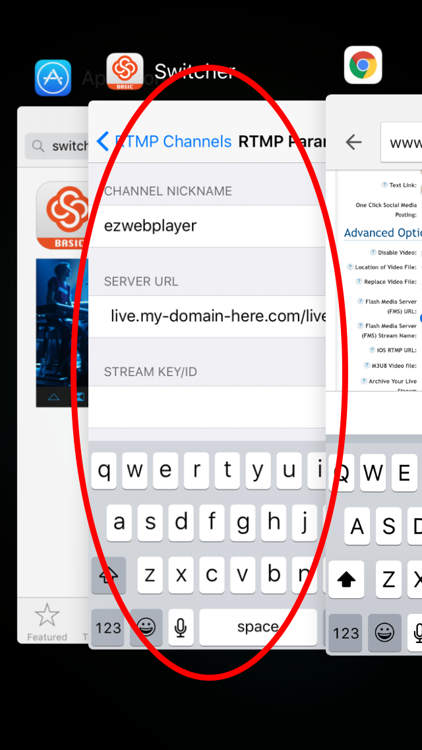The image size is (422, 750).
Task: Tap the Switcher Basic app icon above card
Action: pyautogui.click(x=125, y=71)
